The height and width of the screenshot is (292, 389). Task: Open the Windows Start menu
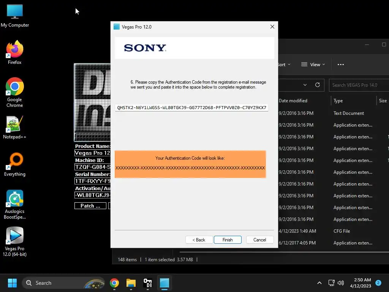coord(12,283)
